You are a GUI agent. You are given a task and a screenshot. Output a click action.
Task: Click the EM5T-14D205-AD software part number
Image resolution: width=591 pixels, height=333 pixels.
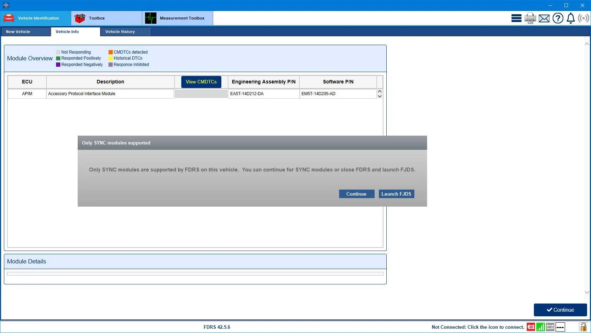point(338,94)
